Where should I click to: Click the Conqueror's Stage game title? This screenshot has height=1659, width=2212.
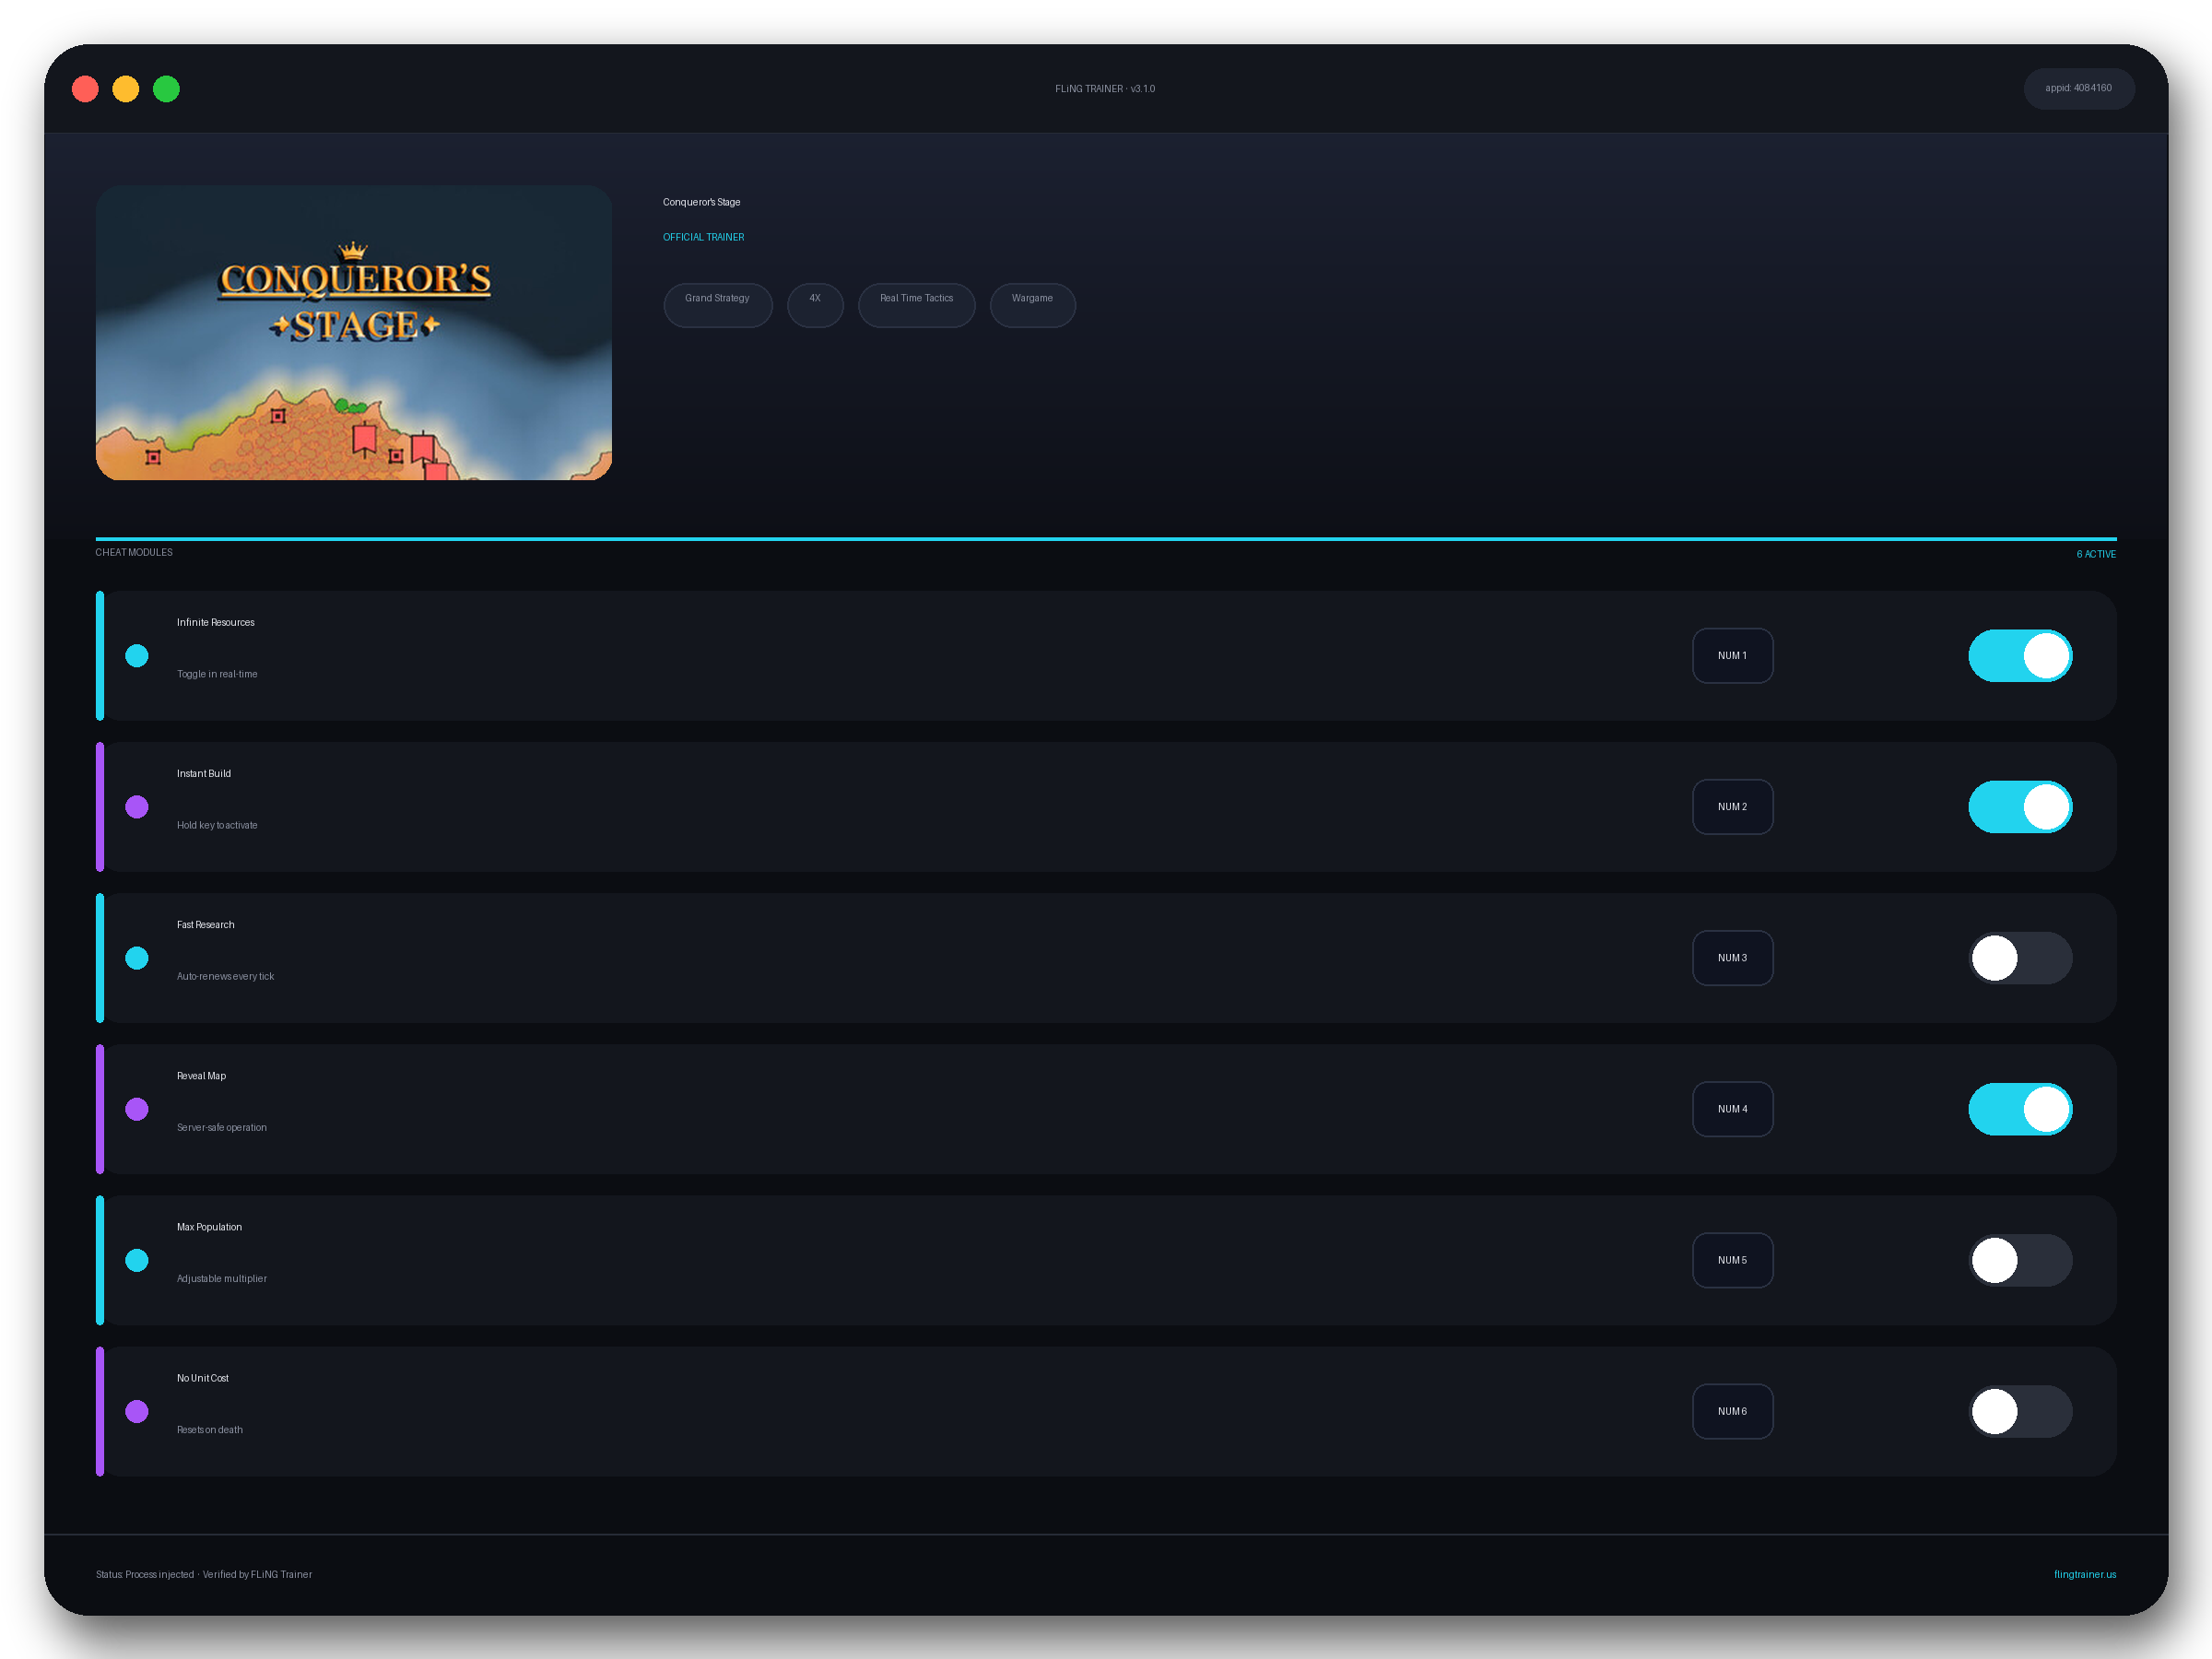(701, 202)
